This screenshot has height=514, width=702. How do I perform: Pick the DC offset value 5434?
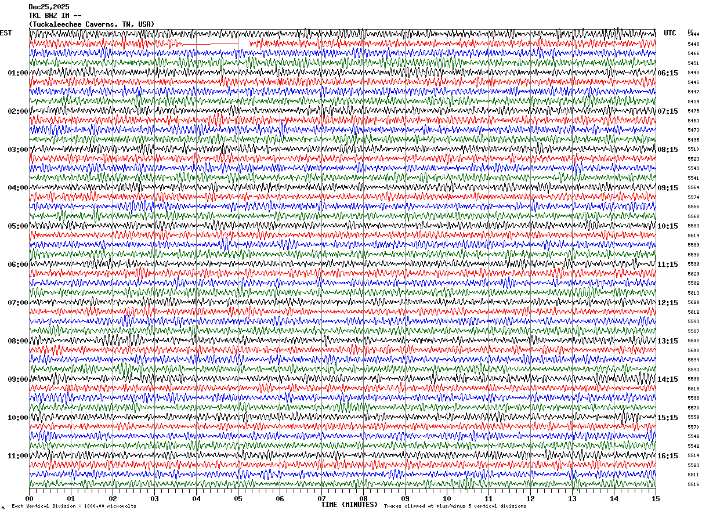[x=693, y=102]
